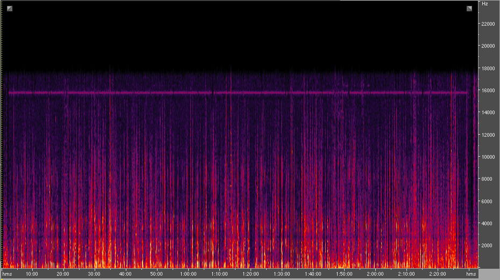Image resolution: width=500 pixels, height=280 pixels.
Task: Click the top-right corner handle icon
Action: click(469, 9)
